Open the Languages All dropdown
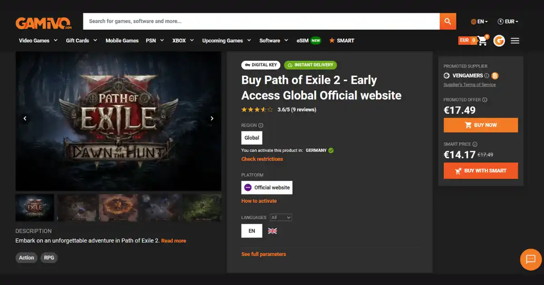 pyautogui.click(x=281, y=217)
